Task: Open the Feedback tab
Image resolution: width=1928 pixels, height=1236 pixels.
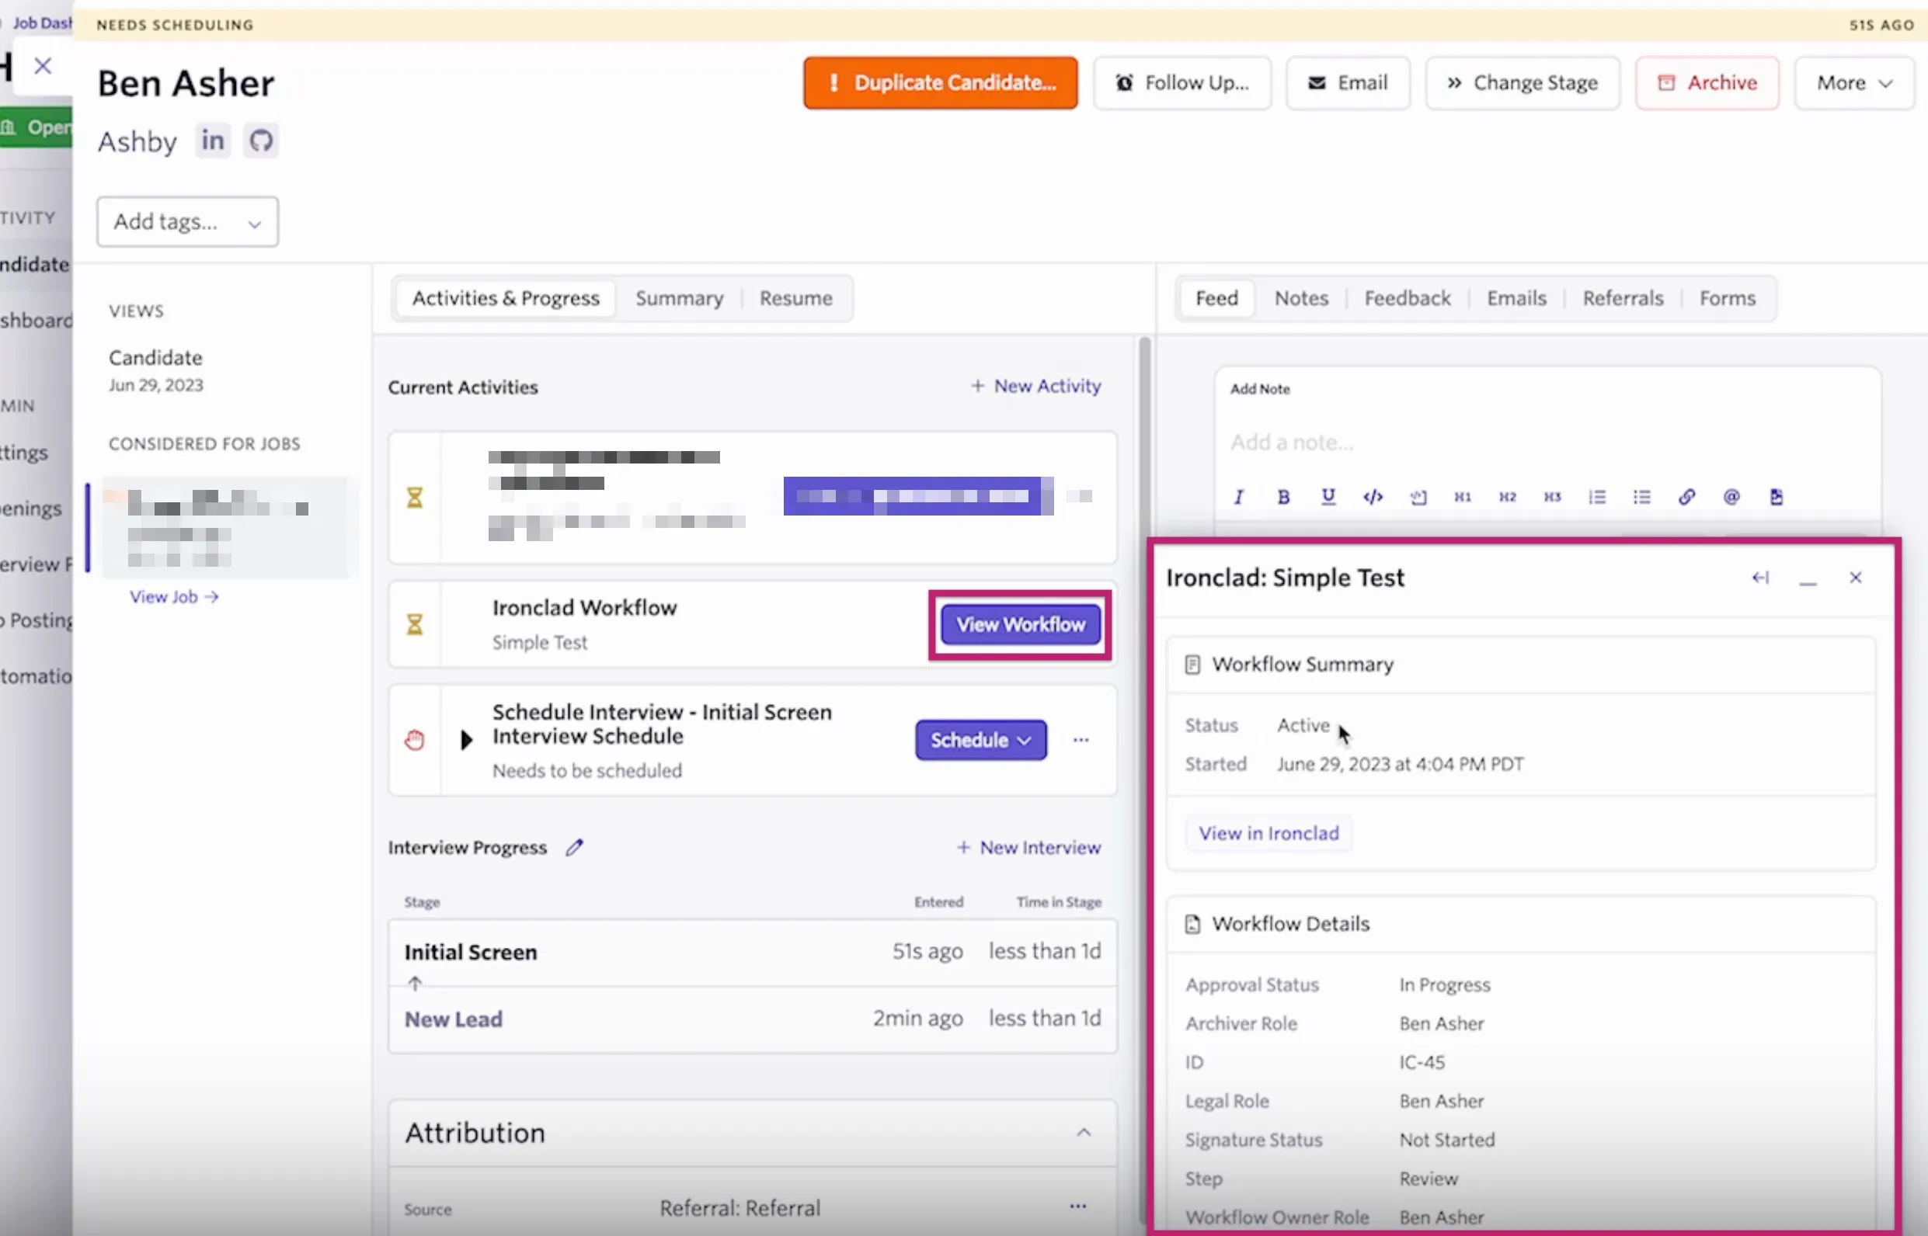Action: coord(1407,299)
